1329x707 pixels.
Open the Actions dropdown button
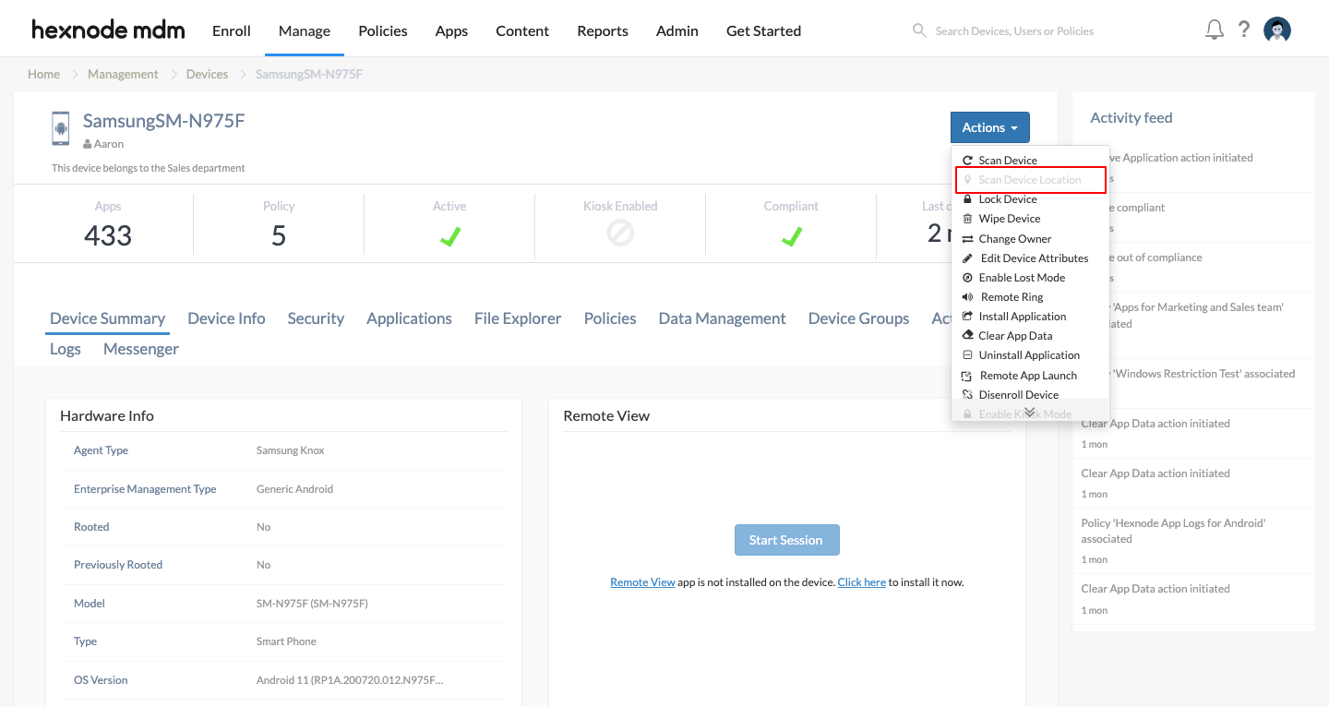coord(989,127)
